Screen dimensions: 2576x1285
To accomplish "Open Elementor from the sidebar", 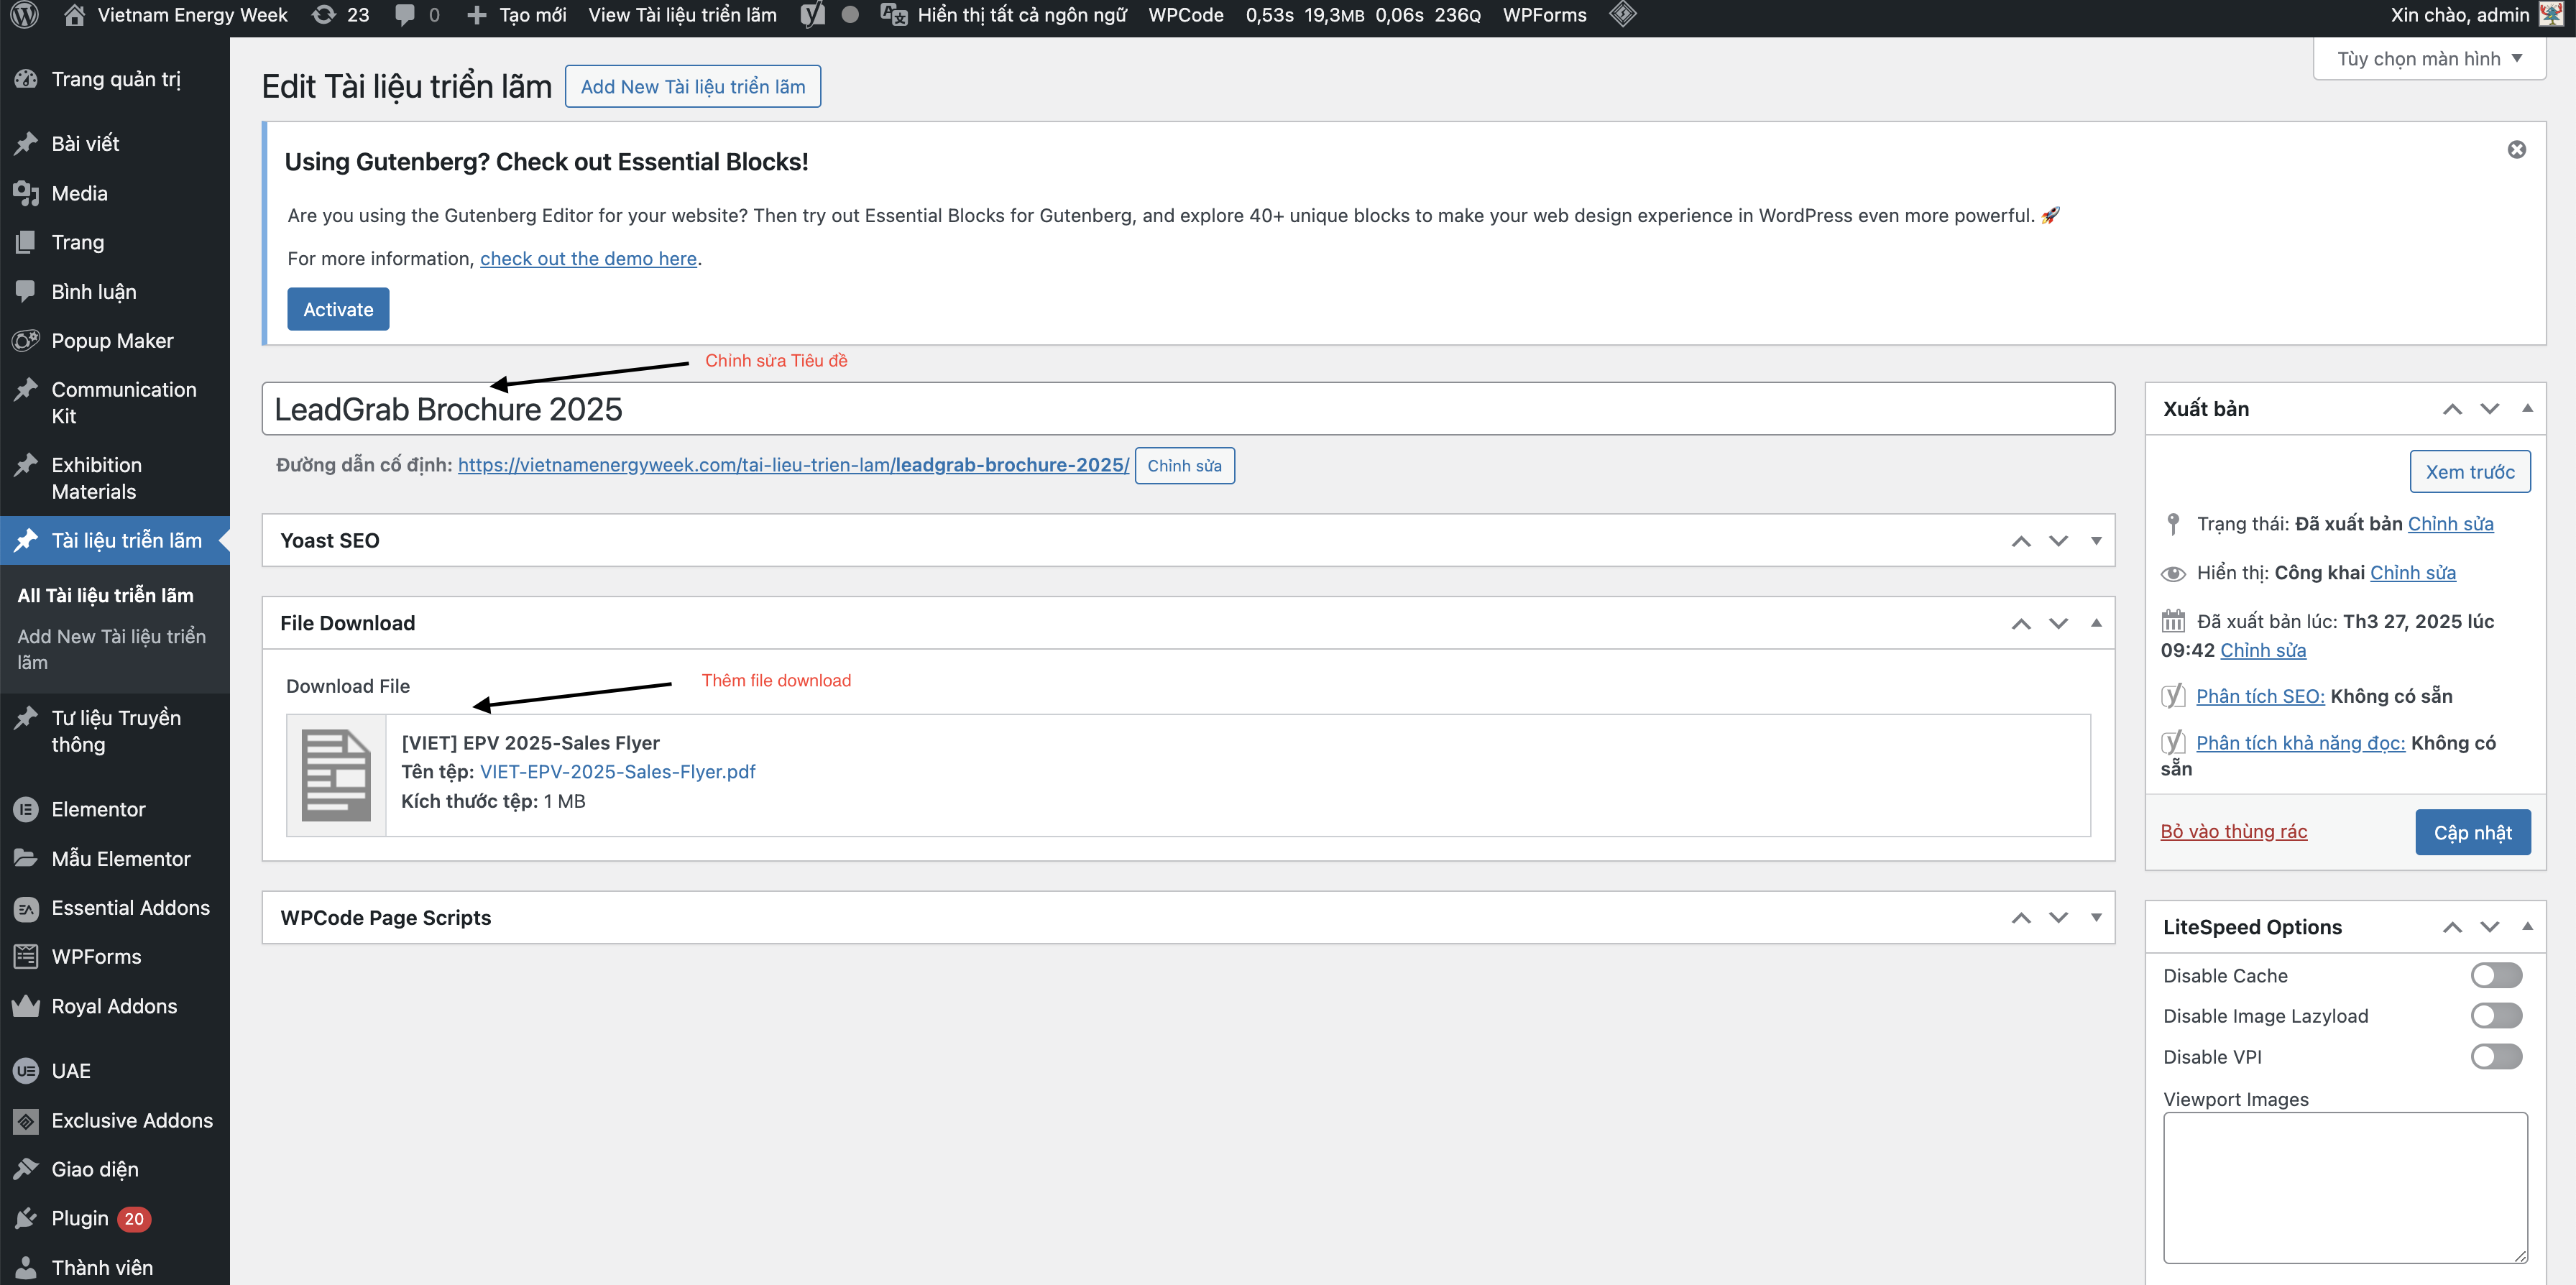I will pyautogui.click(x=98, y=809).
